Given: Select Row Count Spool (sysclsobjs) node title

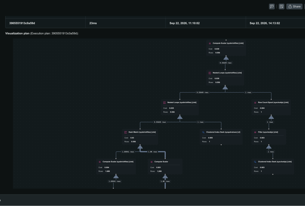Looking at the screenshot, I should point(273,102).
